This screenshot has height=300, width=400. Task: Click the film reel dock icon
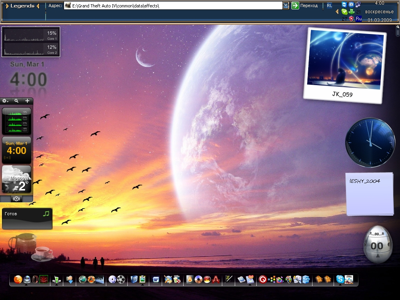121,279
